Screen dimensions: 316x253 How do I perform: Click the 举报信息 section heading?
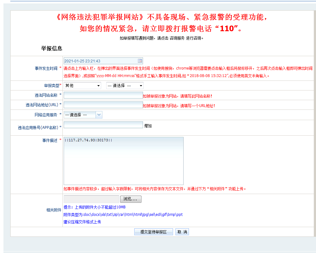[x=52, y=48]
